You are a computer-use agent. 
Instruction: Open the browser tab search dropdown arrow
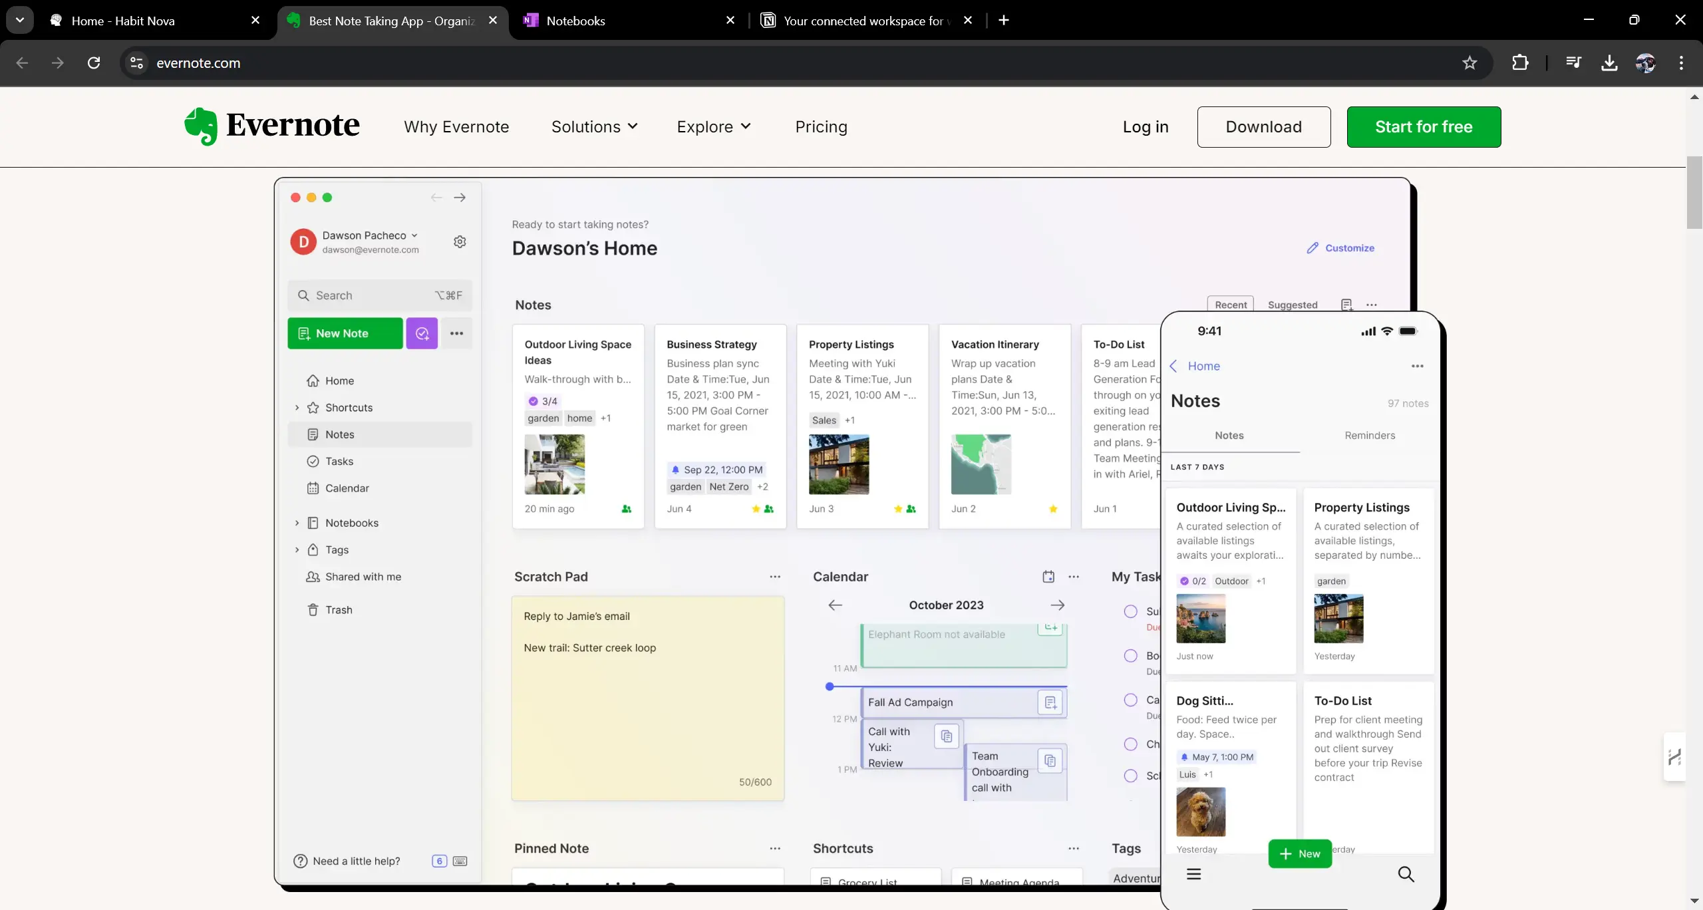coord(20,20)
